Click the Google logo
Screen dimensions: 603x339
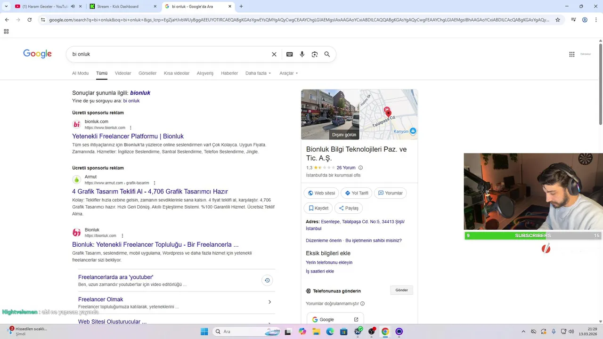(37, 54)
